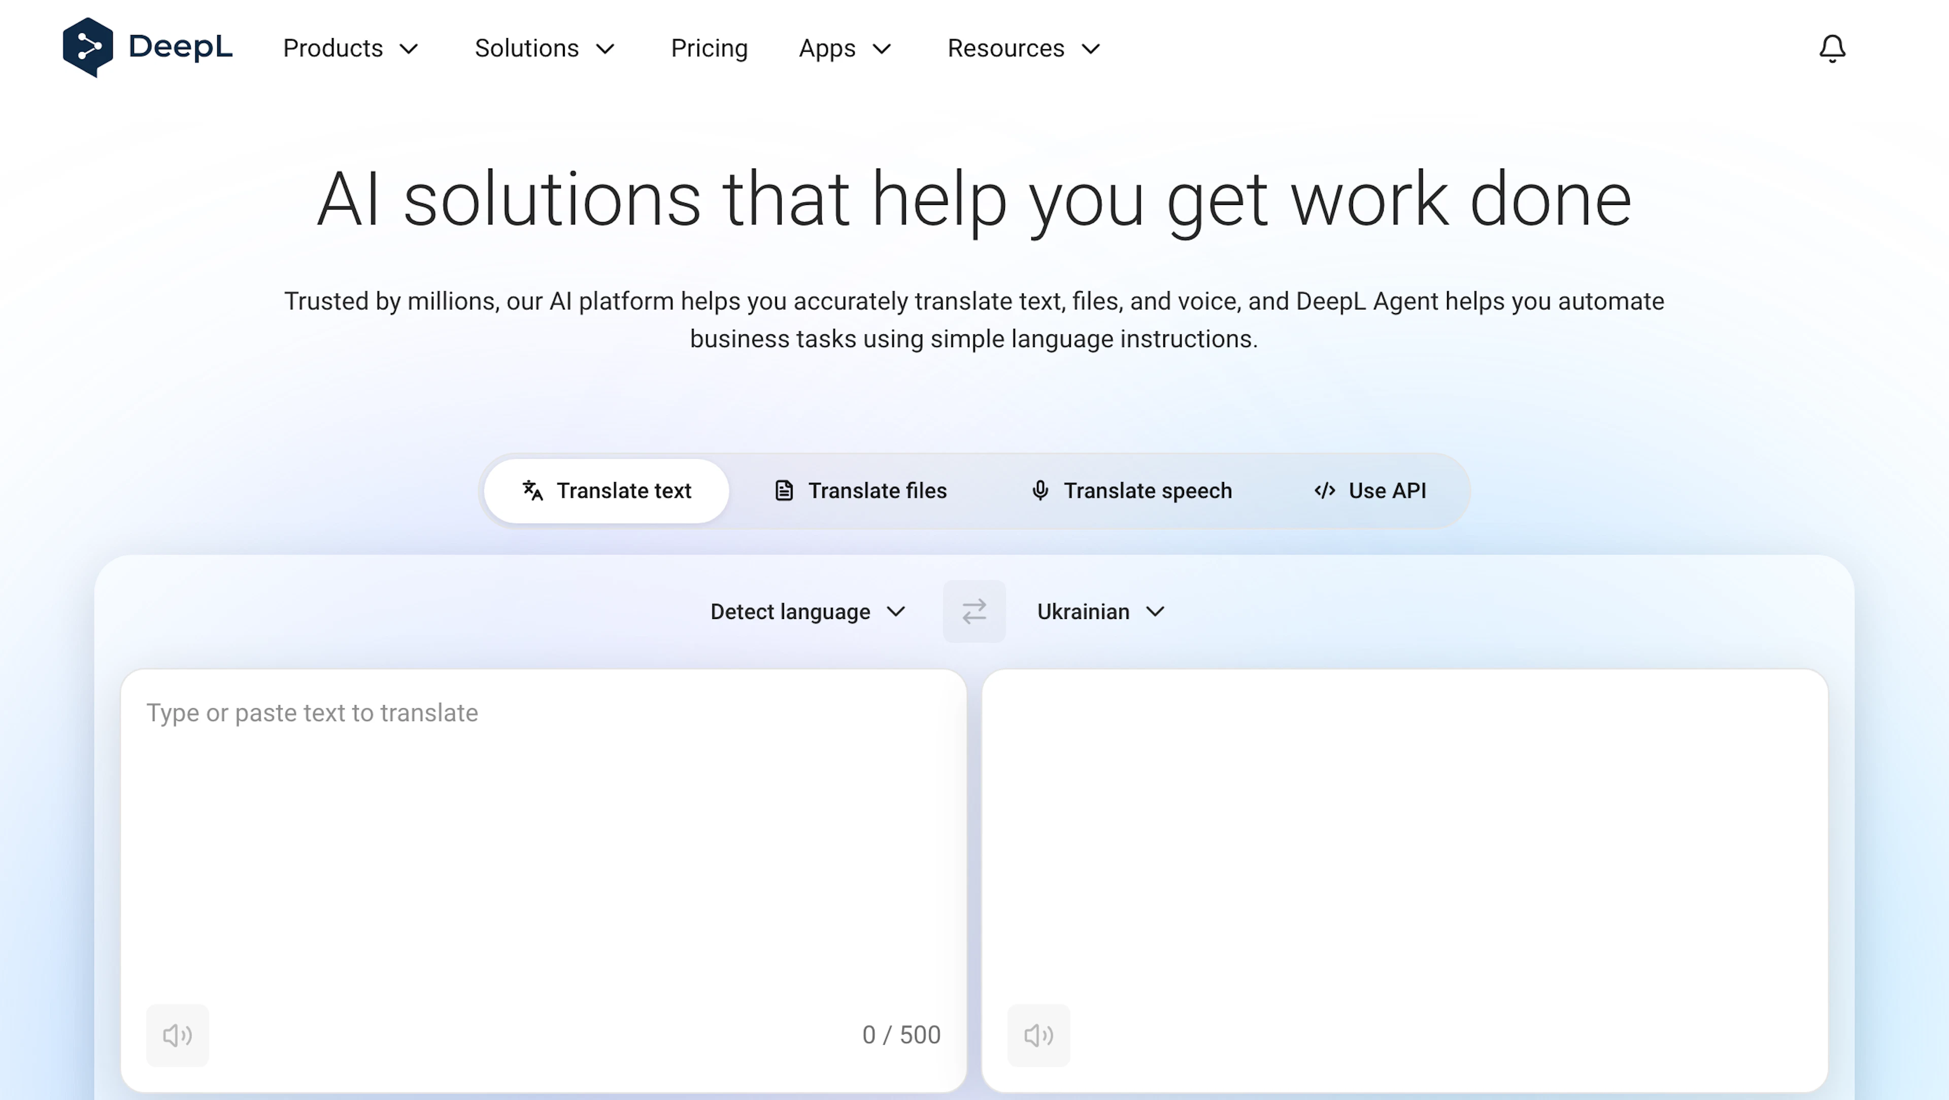The width and height of the screenshot is (1949, 1100).
Task: Swap source and target languages
Action: [x=974, y=611]
